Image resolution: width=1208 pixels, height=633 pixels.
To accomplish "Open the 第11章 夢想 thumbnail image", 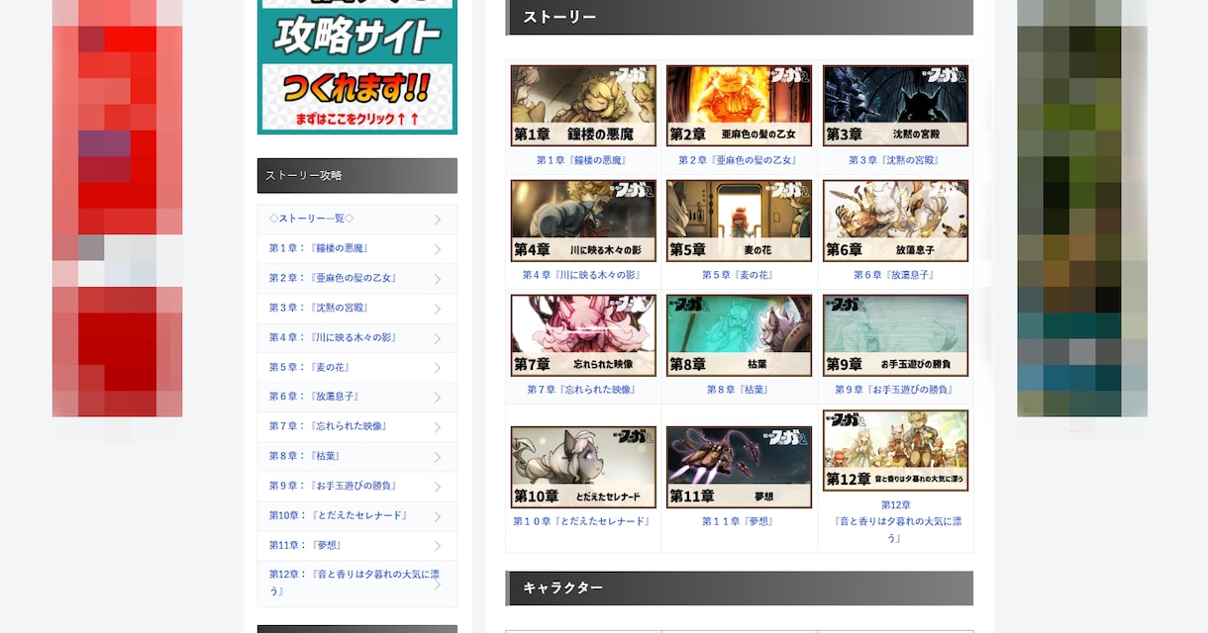I will [x=739, y=467].
